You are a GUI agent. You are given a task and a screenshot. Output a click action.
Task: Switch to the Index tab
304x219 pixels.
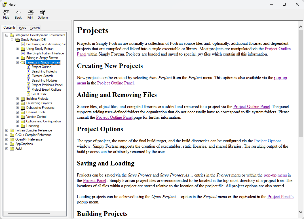(22, 28)
